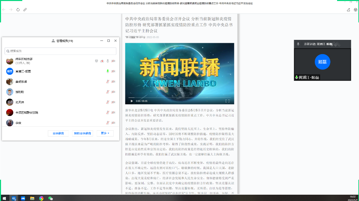The width and height of the screenshot is (359, 201).
Task: Click fullscreen icon on the news video
Action: click(x=227, y=101)
